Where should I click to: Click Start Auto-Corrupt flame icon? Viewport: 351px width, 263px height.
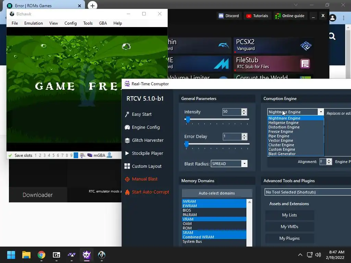pyautogui.click(x=127, y=192)
